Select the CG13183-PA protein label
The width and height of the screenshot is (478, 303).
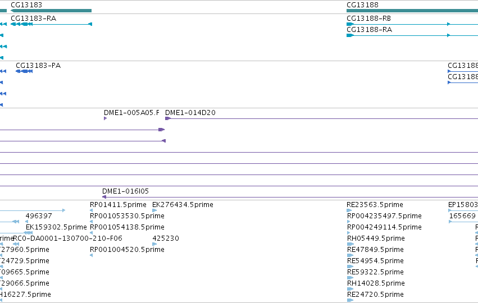point(38,66)
